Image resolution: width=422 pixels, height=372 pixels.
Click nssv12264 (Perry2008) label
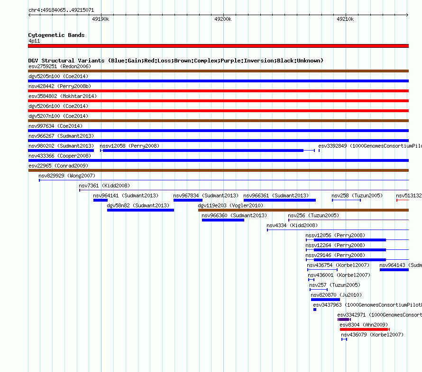point(335,245)
